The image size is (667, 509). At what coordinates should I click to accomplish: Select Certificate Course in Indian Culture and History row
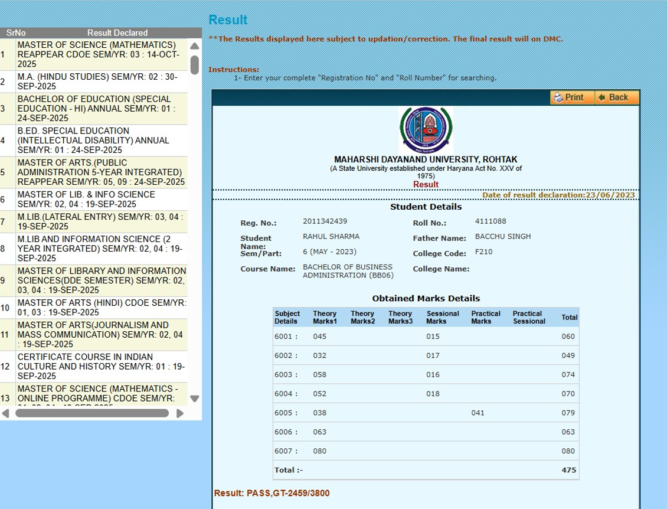coord(94,367)
